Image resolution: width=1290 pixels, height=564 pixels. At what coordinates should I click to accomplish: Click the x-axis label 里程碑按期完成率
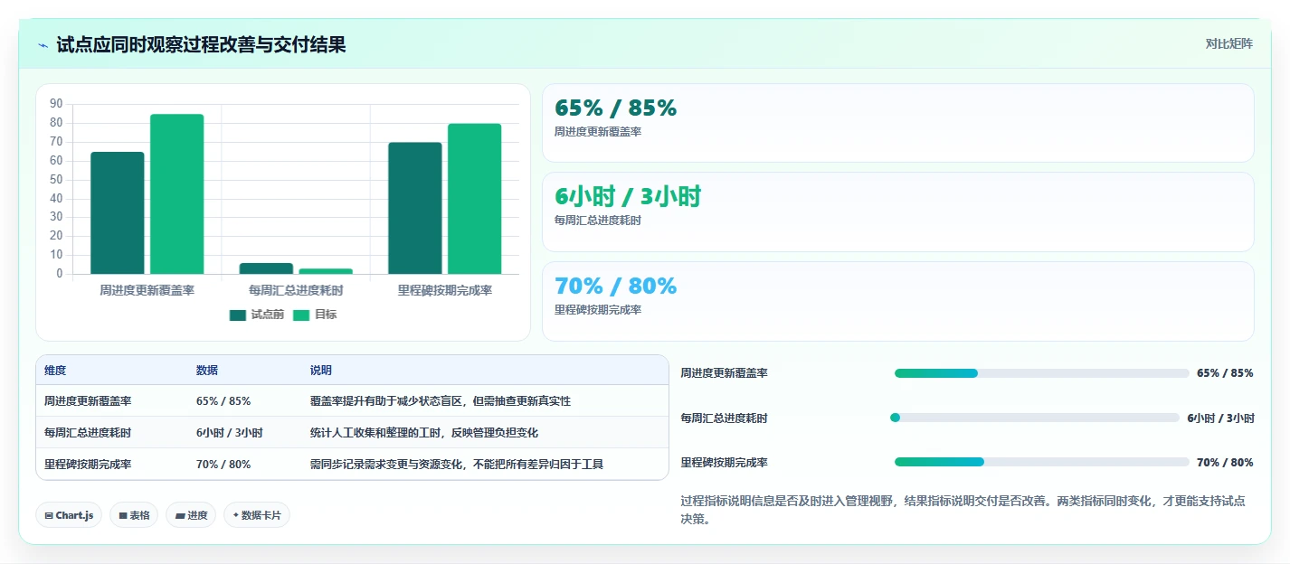(445, 291)
